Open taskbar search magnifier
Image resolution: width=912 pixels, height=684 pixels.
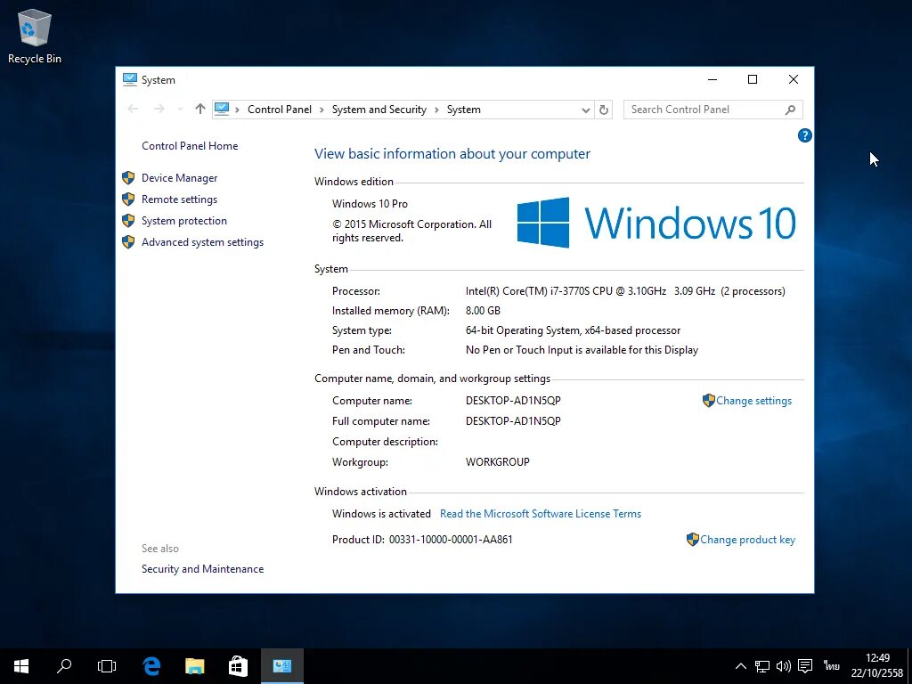click(x=64, y=666)
